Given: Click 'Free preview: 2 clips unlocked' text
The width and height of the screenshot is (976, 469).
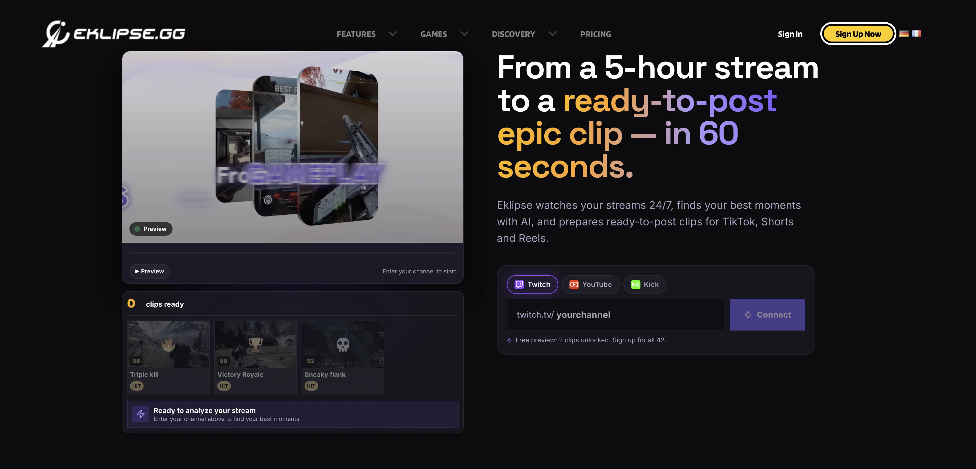Looking at the screenshot, I should coord(591,340).
